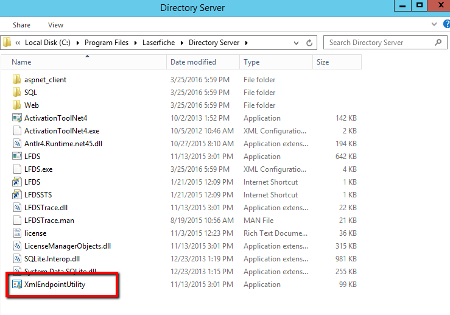The image size is (450, 315).
Task: Click the LicenseManagerObjects.dll file icon
Action: [17, 246]
